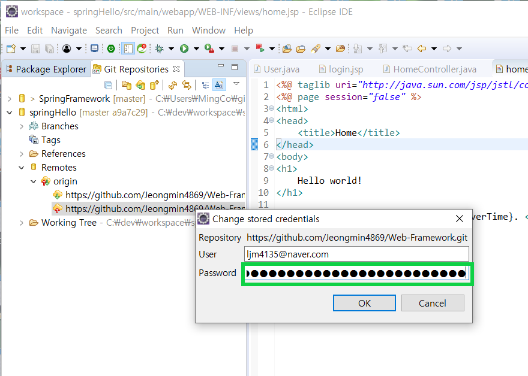
Task: Fold the body tag on line 7
Action: [271, 156]
